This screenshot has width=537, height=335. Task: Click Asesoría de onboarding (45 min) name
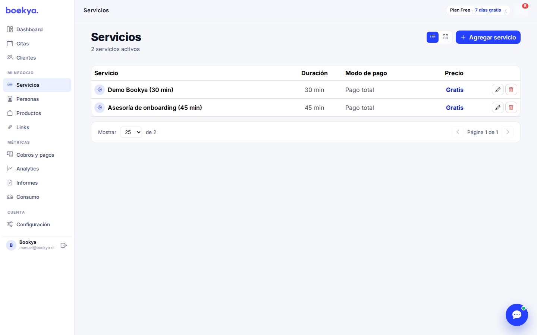(155, 108)
